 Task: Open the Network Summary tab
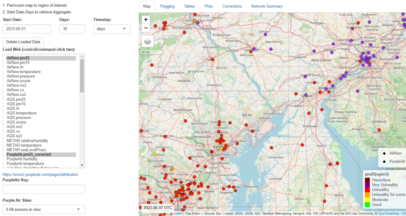pyautogui.click(x=267, y=6)
